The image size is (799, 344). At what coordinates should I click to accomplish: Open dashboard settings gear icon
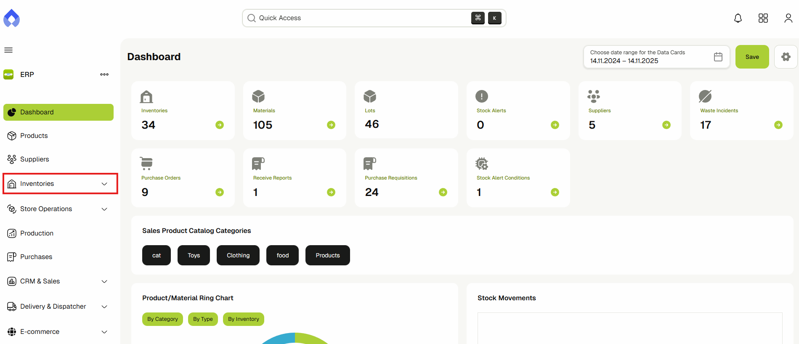(x=786, y=57)
